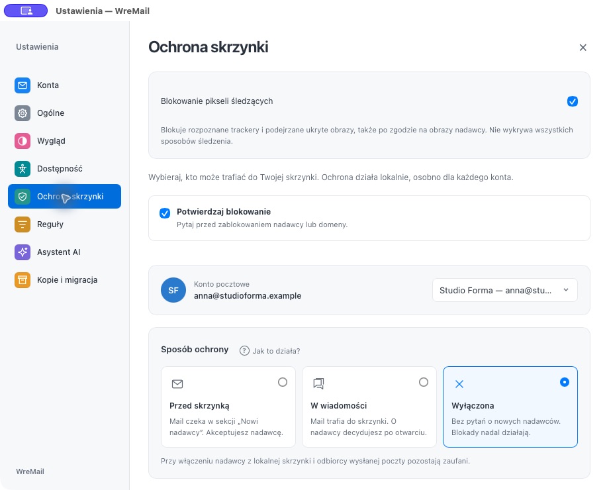The width and height of the screenshot is (609, 490).
Task: Click the 'Blokuje rozpoznane trackery' description
Action: point(367,135)
